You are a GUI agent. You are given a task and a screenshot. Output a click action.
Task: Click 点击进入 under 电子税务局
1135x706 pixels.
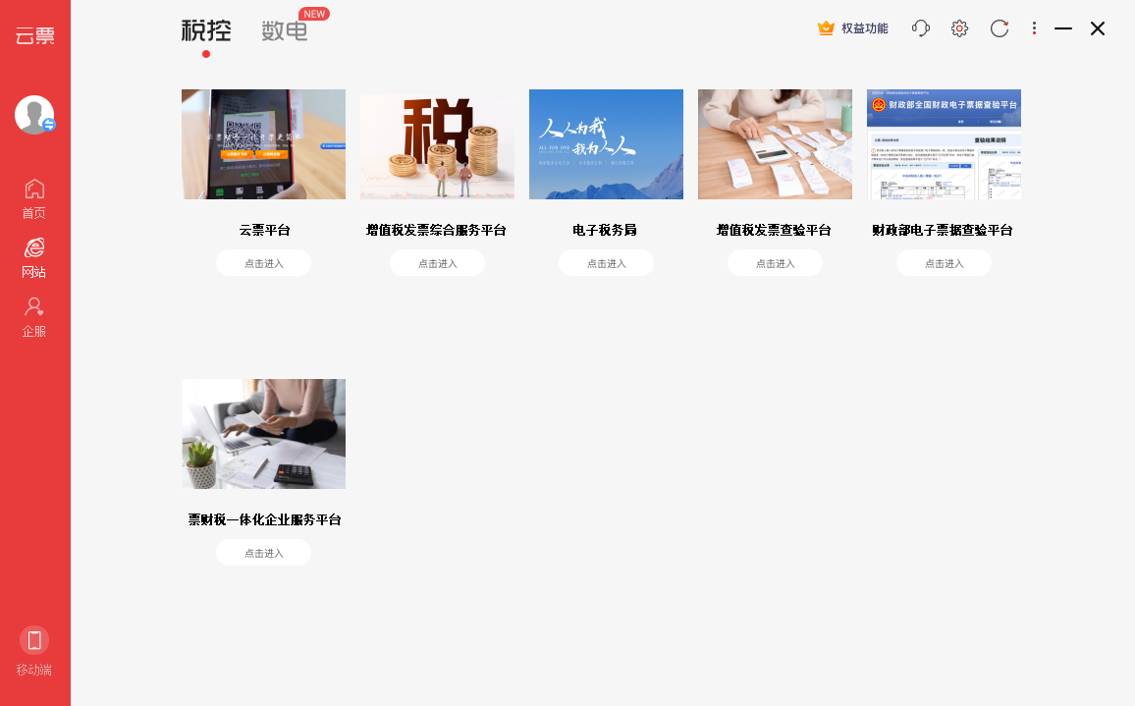(x=606, y=263)
